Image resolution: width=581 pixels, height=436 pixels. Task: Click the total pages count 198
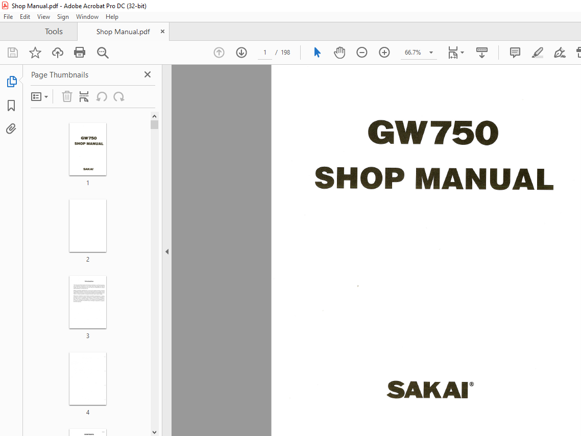[285, 53]
